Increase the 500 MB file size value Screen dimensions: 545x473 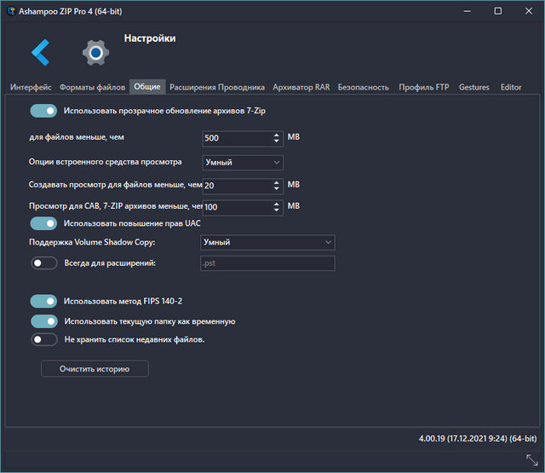pyautogui.click(x=277, y=134)
